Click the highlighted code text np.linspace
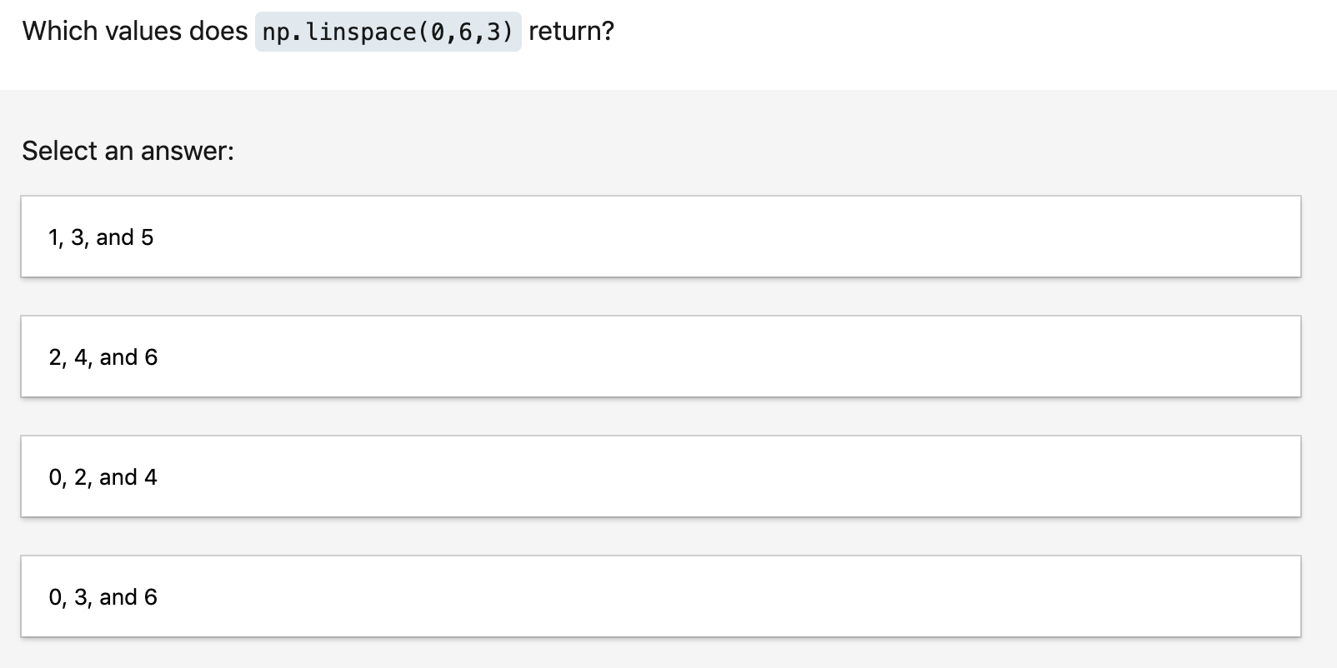Screen dimensions: 1337x668 (333, 32)
